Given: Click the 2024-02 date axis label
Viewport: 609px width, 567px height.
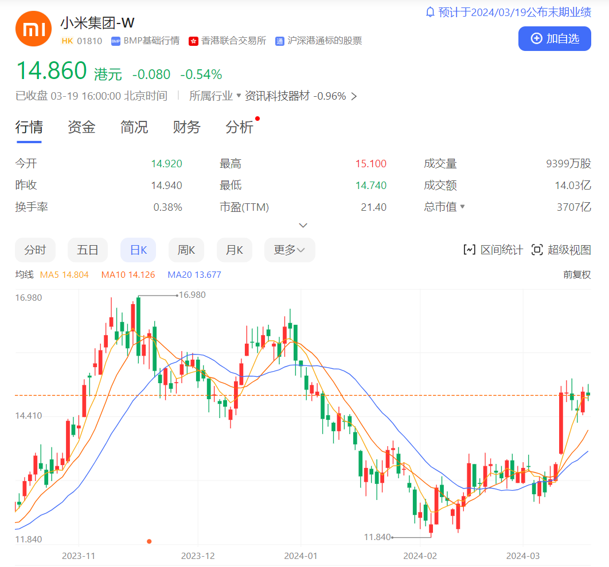Looking at the screenshot, I should click(420, 556).
